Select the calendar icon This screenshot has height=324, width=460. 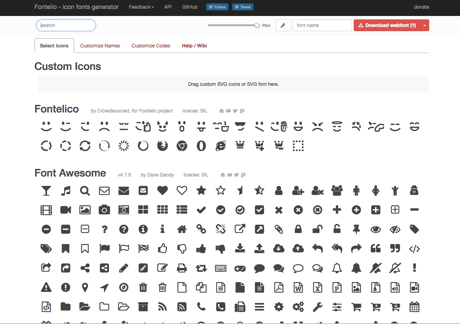point(414,307)
